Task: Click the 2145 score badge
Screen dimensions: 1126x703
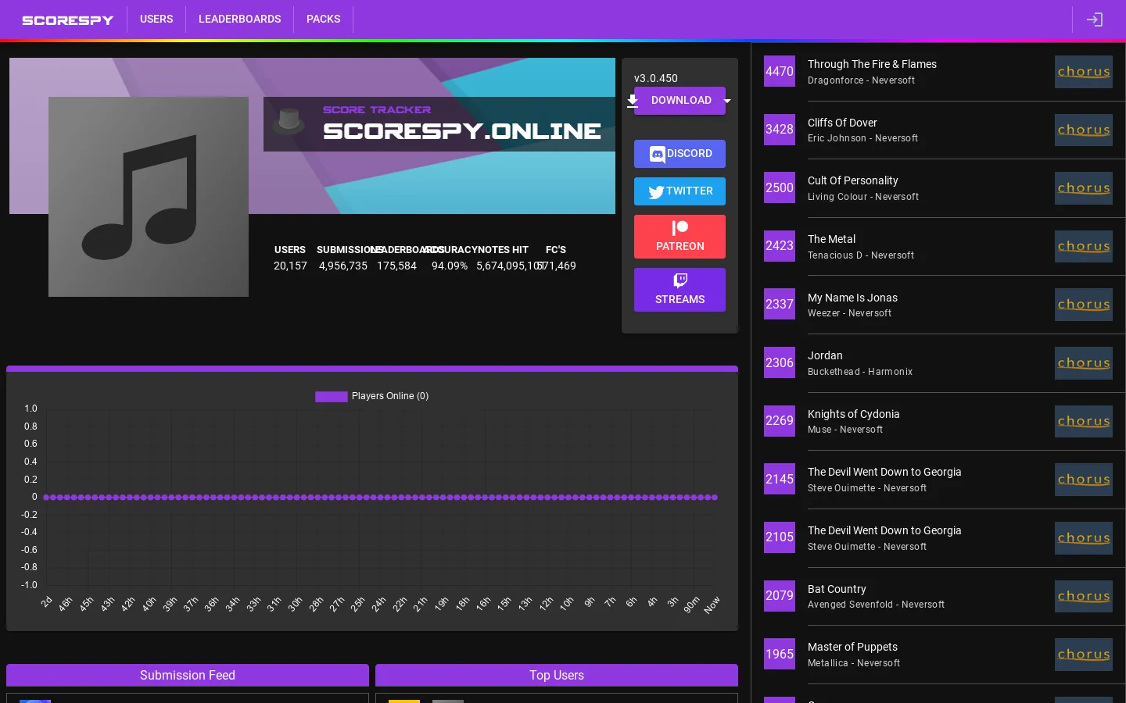Action: [780, 480]
